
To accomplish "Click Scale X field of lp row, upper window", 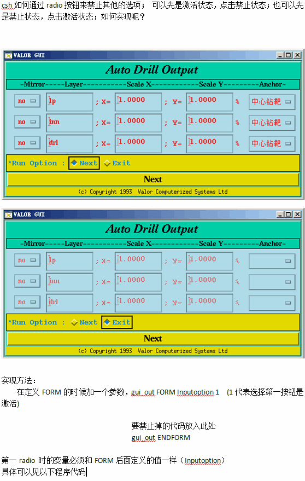I will tap(138, 102).
